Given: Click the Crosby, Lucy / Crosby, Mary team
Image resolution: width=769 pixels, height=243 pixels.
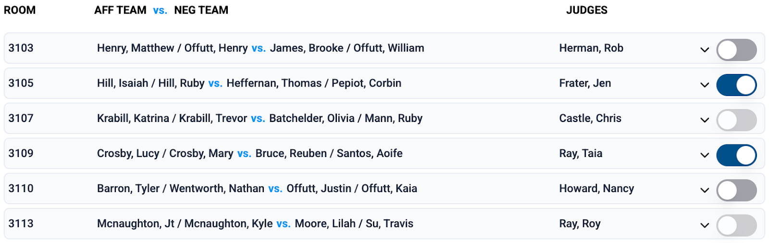Looking at the screenshot, I should tap(165, 153).
